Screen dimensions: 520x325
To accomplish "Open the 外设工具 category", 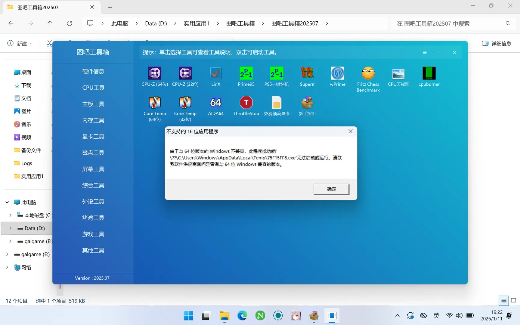I will [x=93, y=202].
